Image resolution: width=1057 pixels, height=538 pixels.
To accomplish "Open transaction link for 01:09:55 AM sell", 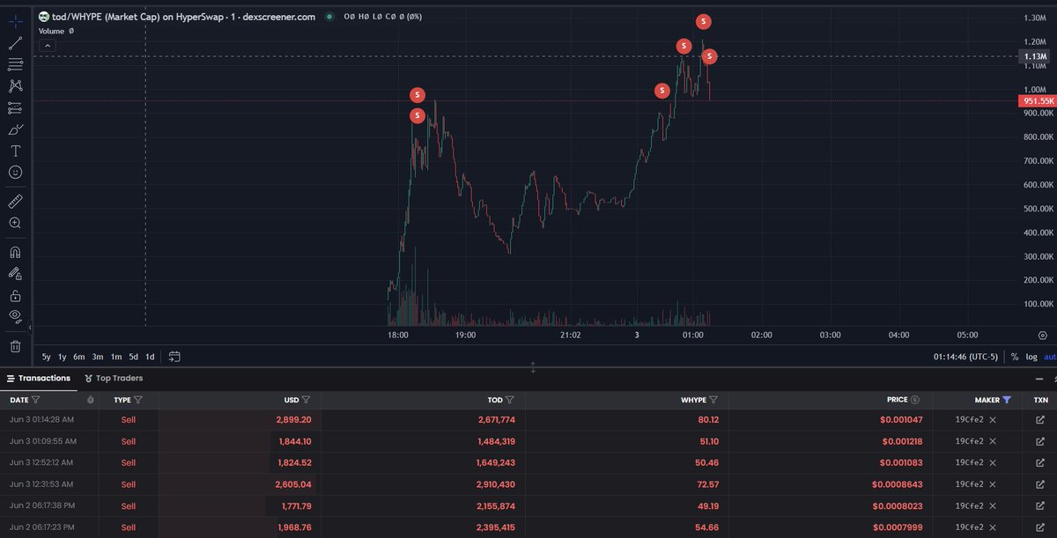I will [x=1040, y=441].
